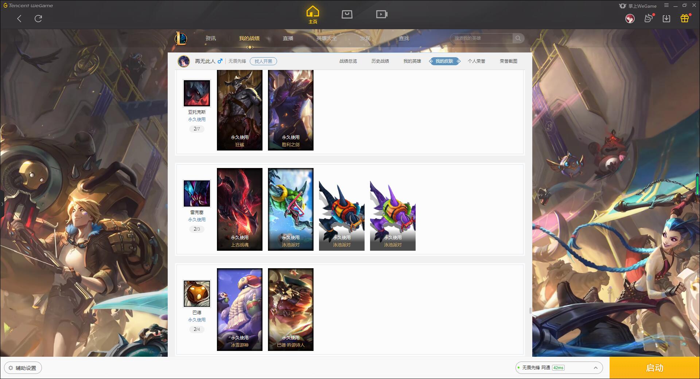Image resolution: width=700 pixels, height=379 pixels.
Task: Open the 历史战绩 sub-tab
Action: (380, 61)
